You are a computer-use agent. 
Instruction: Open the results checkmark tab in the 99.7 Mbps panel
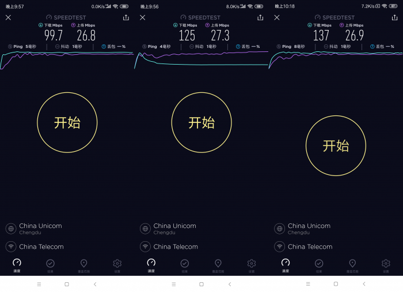(x=50, y=265)
